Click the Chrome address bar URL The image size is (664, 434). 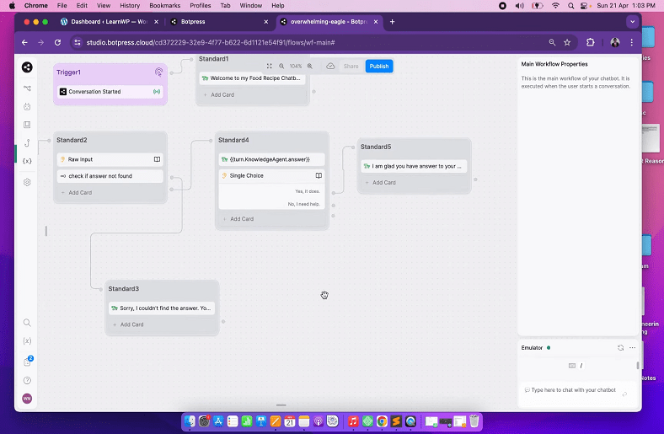(x=211, y=42)
